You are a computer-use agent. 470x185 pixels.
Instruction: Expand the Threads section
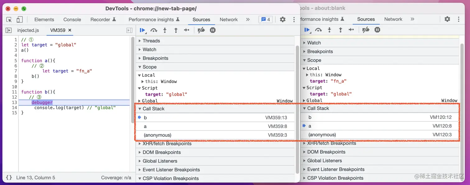(215, 41)
